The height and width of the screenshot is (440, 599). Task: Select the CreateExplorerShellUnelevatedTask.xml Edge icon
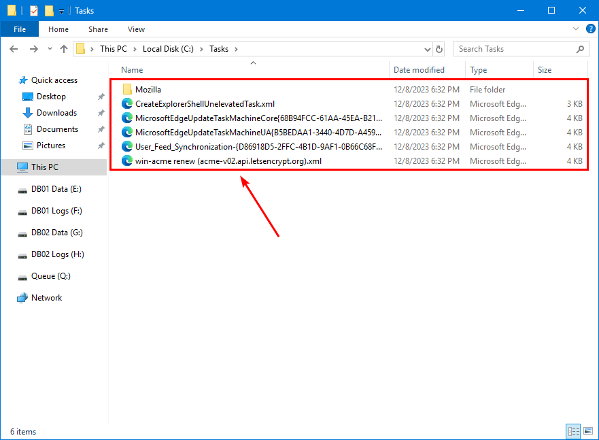(x=127, y=104)
